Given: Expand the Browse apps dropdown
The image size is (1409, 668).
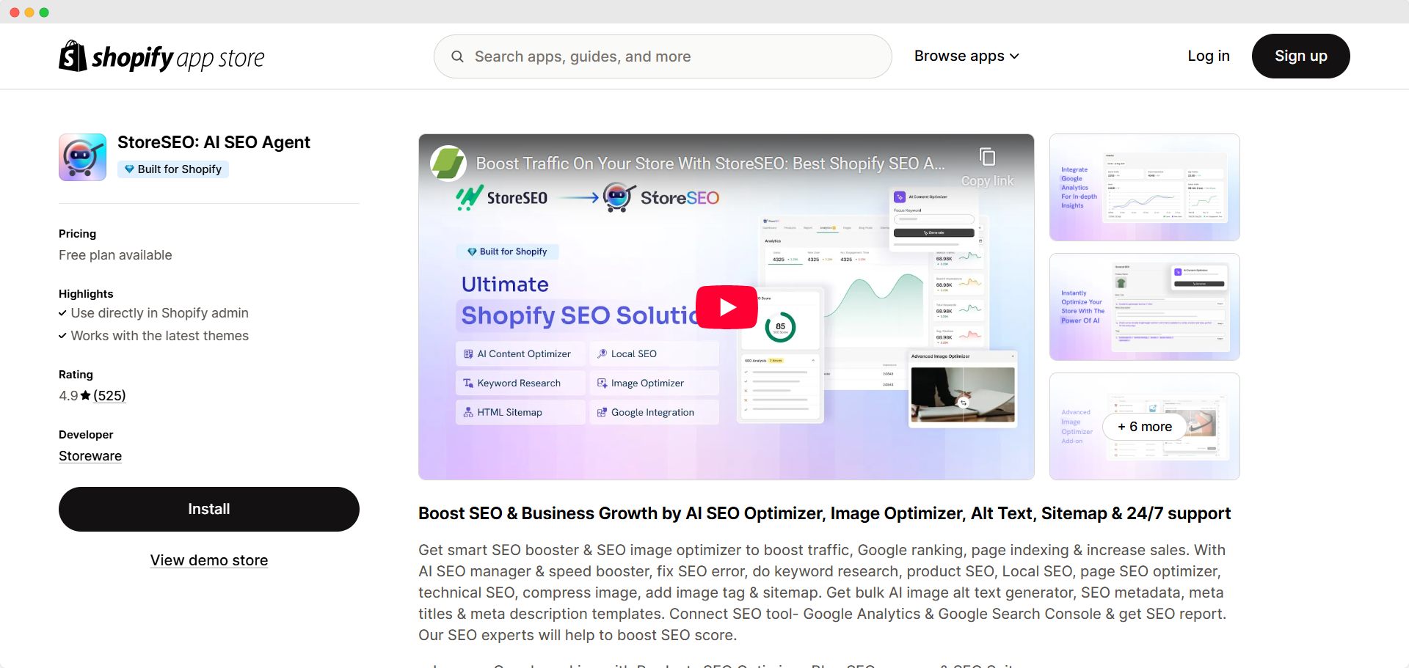Looking at the screenshot, I should click(966, 56).
